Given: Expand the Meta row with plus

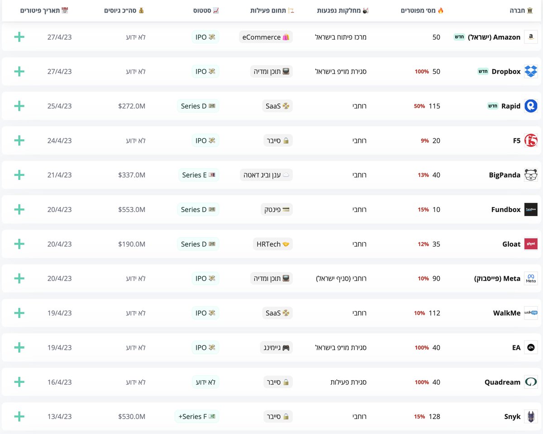Looking at the screenshot, I should pos(19,278).
